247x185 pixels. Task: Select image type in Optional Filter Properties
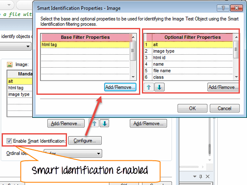pyautogui.click(x=188, y=51)
